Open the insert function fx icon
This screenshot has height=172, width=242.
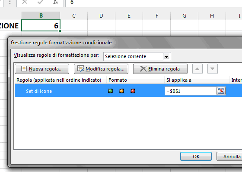56,2
